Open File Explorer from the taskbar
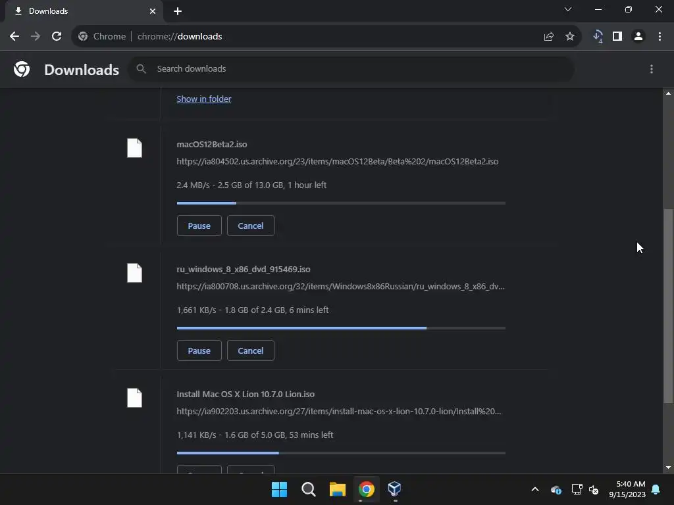674x505 pixels. click(338, 489)
